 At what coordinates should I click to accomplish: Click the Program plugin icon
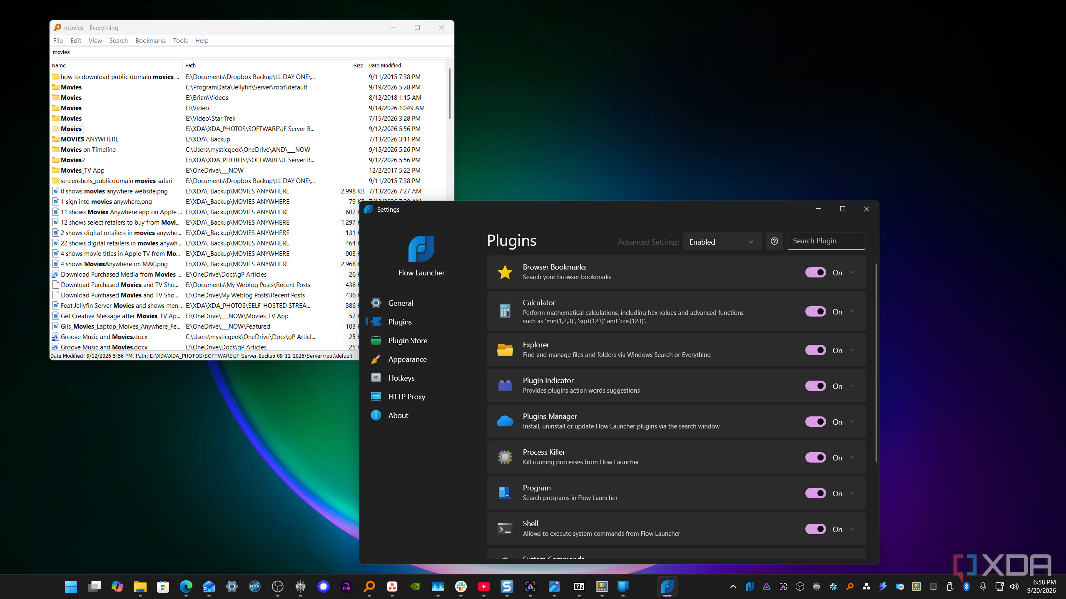pyautogui.click(x=505, y=493)
